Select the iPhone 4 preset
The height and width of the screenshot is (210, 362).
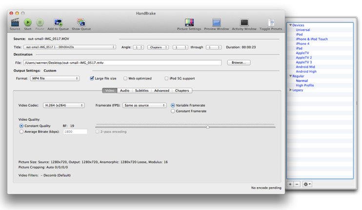[x=302, y=43]
